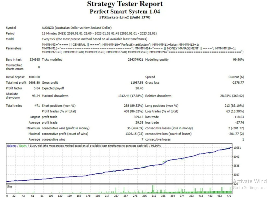Select trade number 237 on x-axis

pyautogui.click(x=116, y=196)
